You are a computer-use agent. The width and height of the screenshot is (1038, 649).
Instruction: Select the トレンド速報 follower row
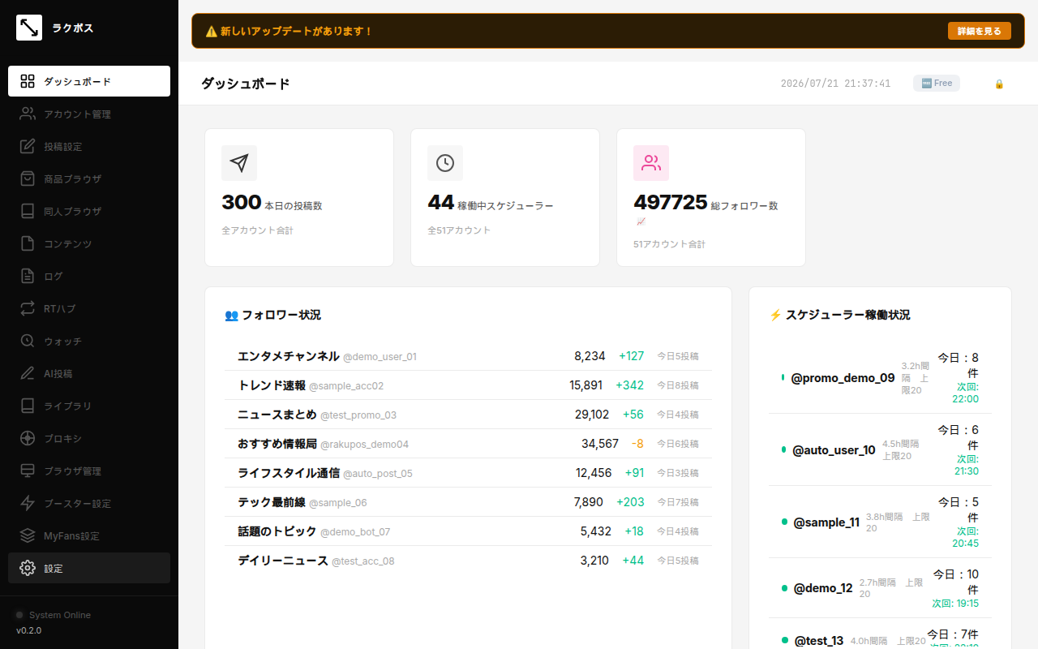(x=468, y=385)
